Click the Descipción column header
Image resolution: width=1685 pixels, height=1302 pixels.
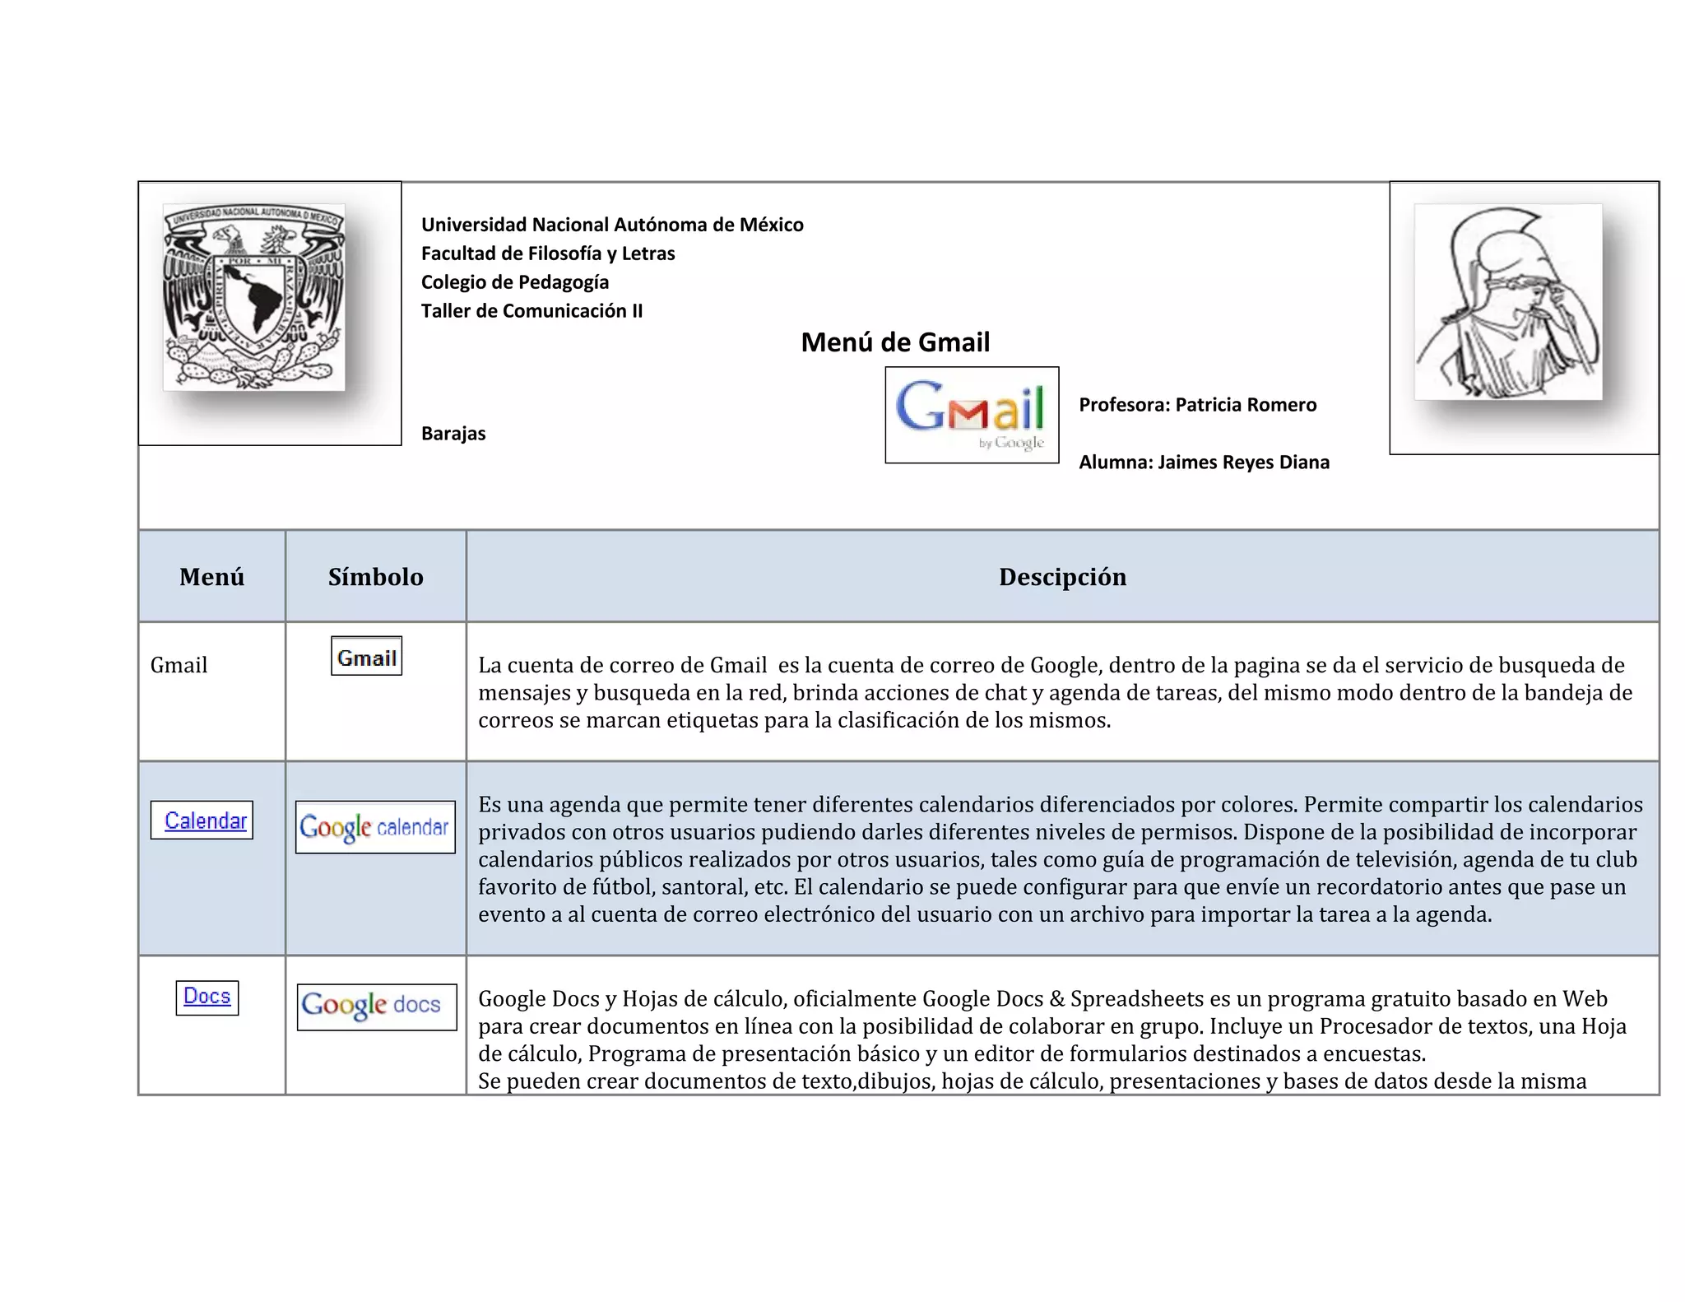[1061, 576]
